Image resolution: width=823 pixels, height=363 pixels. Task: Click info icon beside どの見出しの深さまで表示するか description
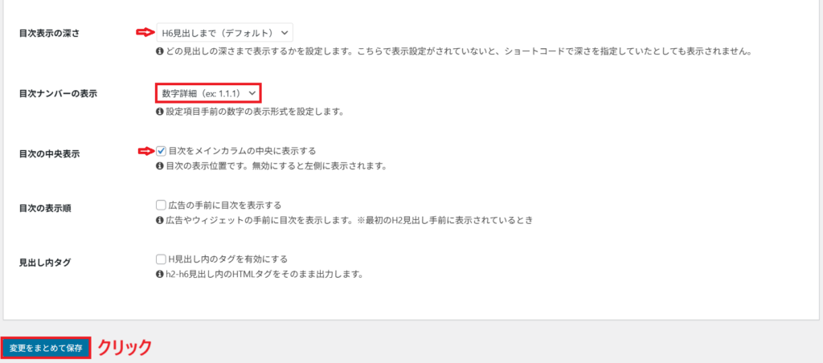coord(160,52)
